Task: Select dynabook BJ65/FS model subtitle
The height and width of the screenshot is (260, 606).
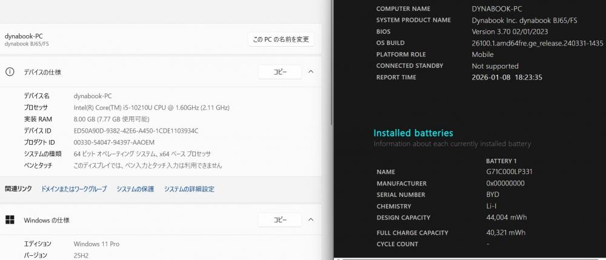Action: 27,44
